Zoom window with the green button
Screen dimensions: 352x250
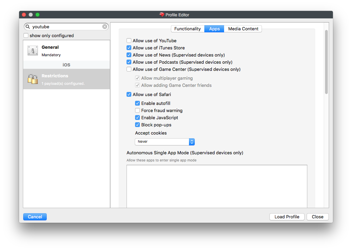point(38,15)
